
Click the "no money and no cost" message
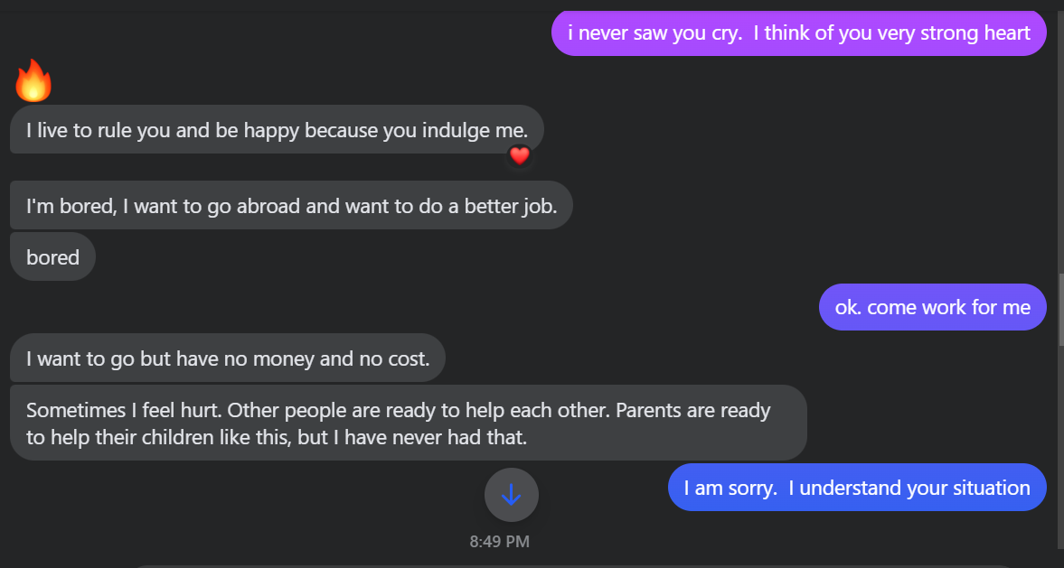(227, 358)
